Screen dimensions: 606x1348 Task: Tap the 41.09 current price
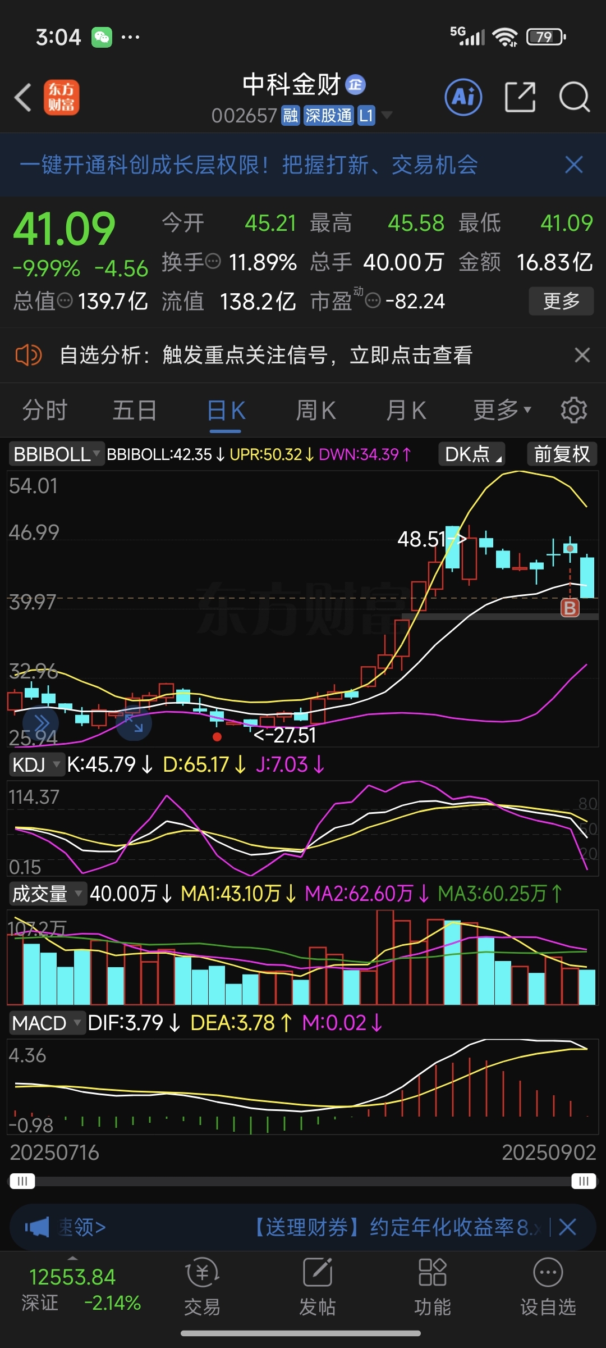[x=64, y=229]
